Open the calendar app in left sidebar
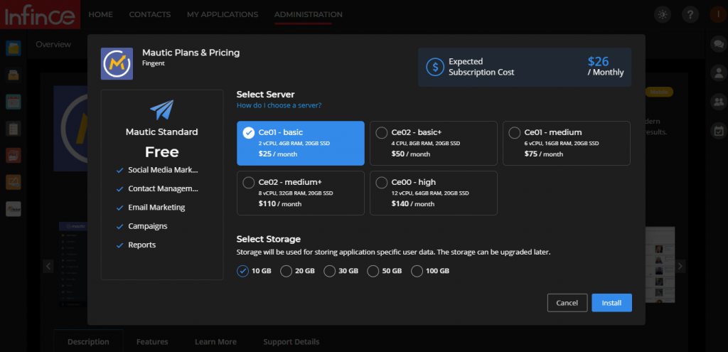Screen dimensions: 728x352 (14, 102)
